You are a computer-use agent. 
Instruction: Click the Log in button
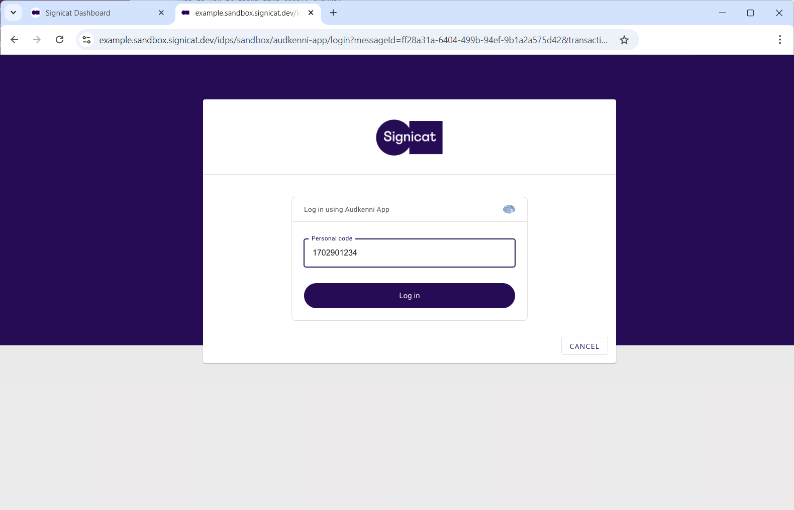409,296
